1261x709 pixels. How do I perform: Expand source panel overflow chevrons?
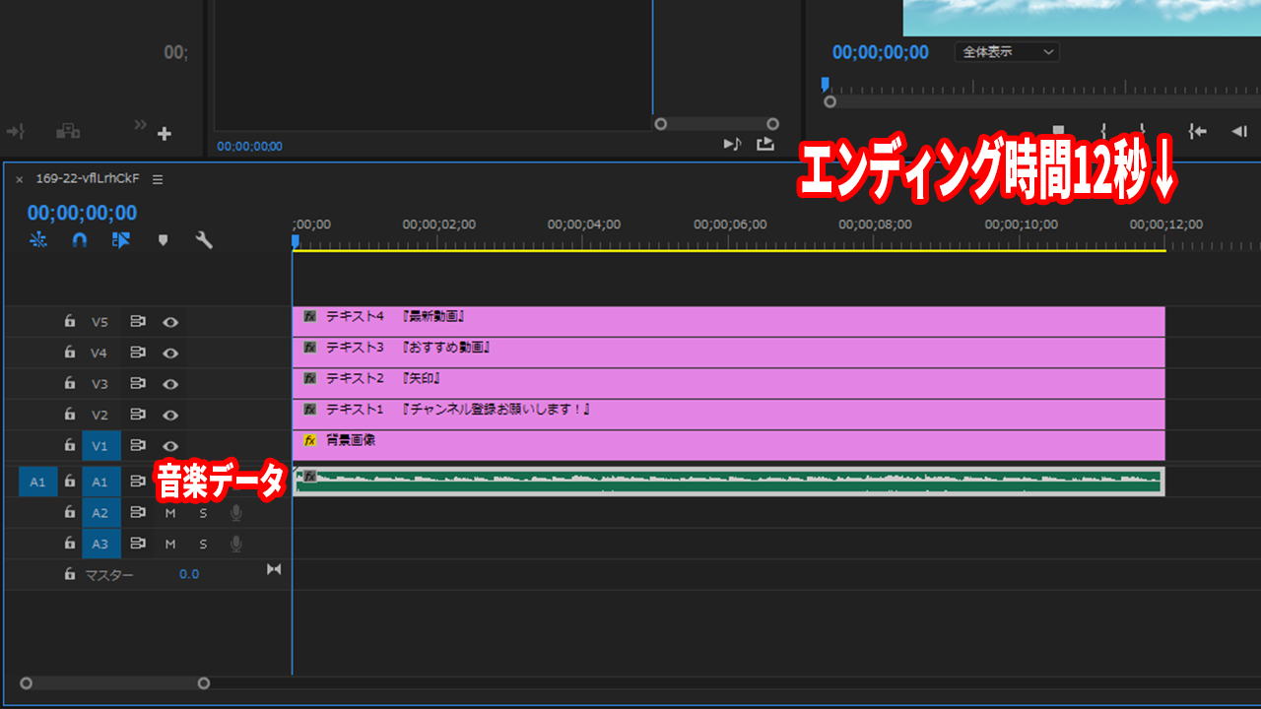pyautogui.click(x=140, y=125)
